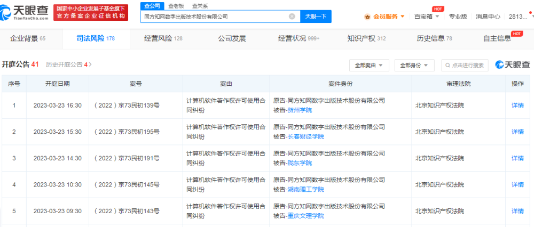Image resolution: width=534 pixels, height=227 pixels.
Task: Select the 查关系 search tab
Action: point(200,6)
